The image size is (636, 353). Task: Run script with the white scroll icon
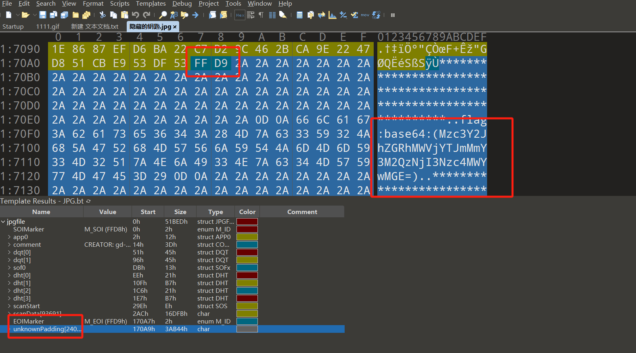212,15
